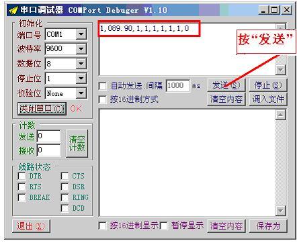Click send box scrollbar down arrow

coord(280,70)
